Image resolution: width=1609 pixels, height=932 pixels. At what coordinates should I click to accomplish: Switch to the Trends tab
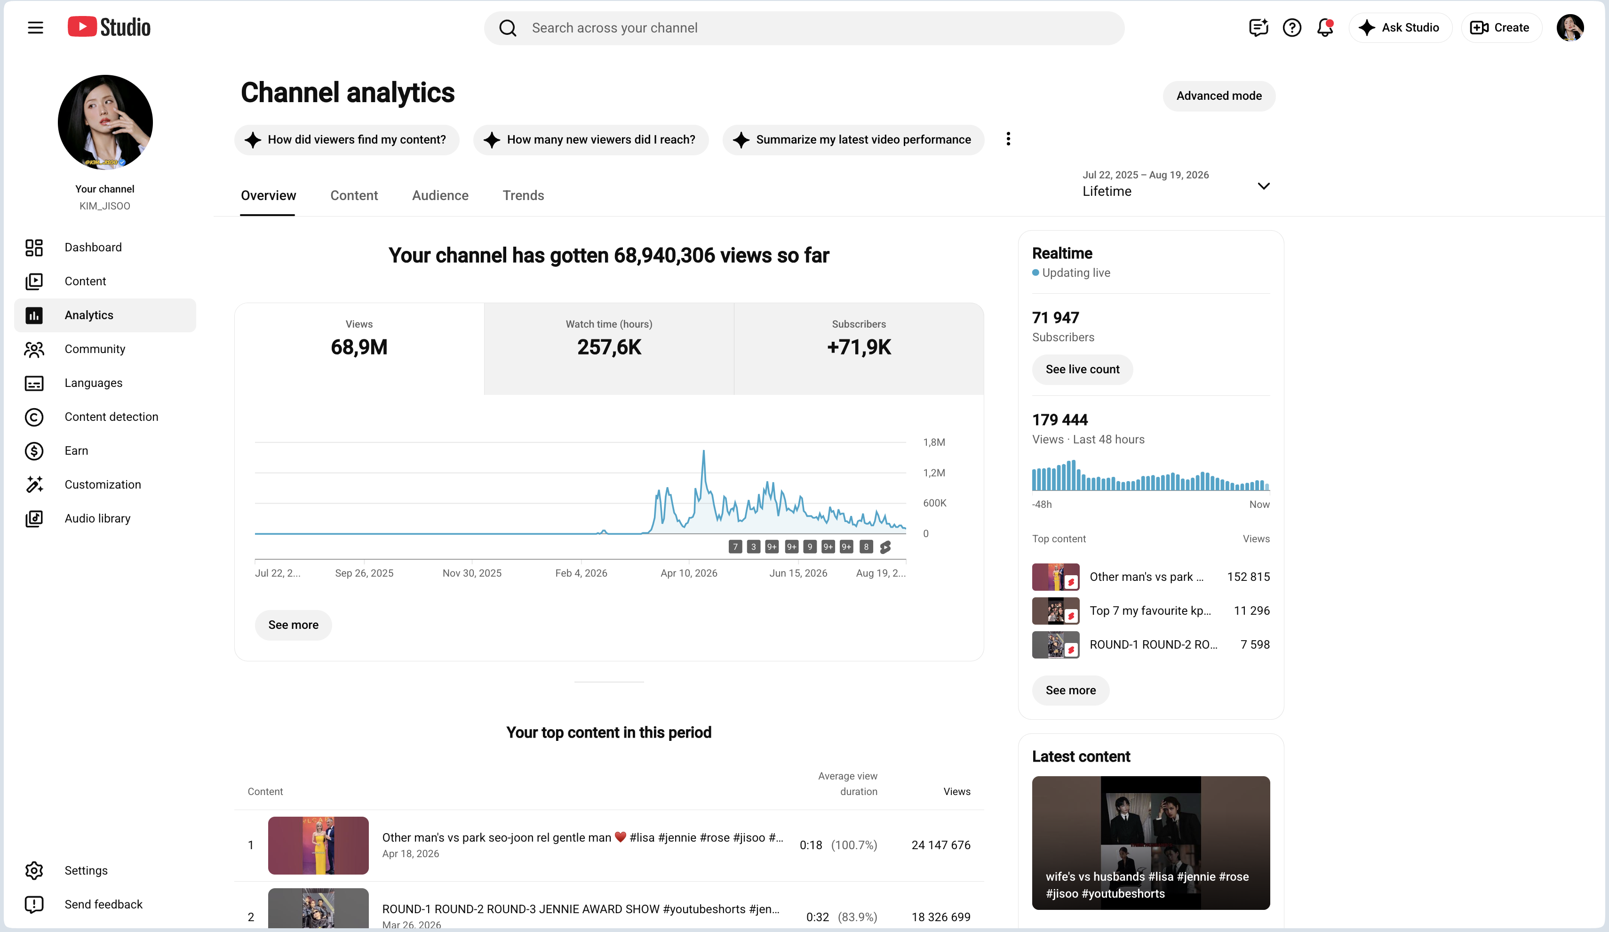click(x=523, y=195)
